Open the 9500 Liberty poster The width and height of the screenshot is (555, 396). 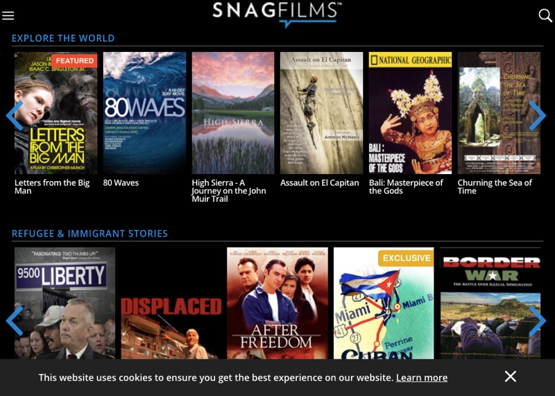tap(65, 303)
